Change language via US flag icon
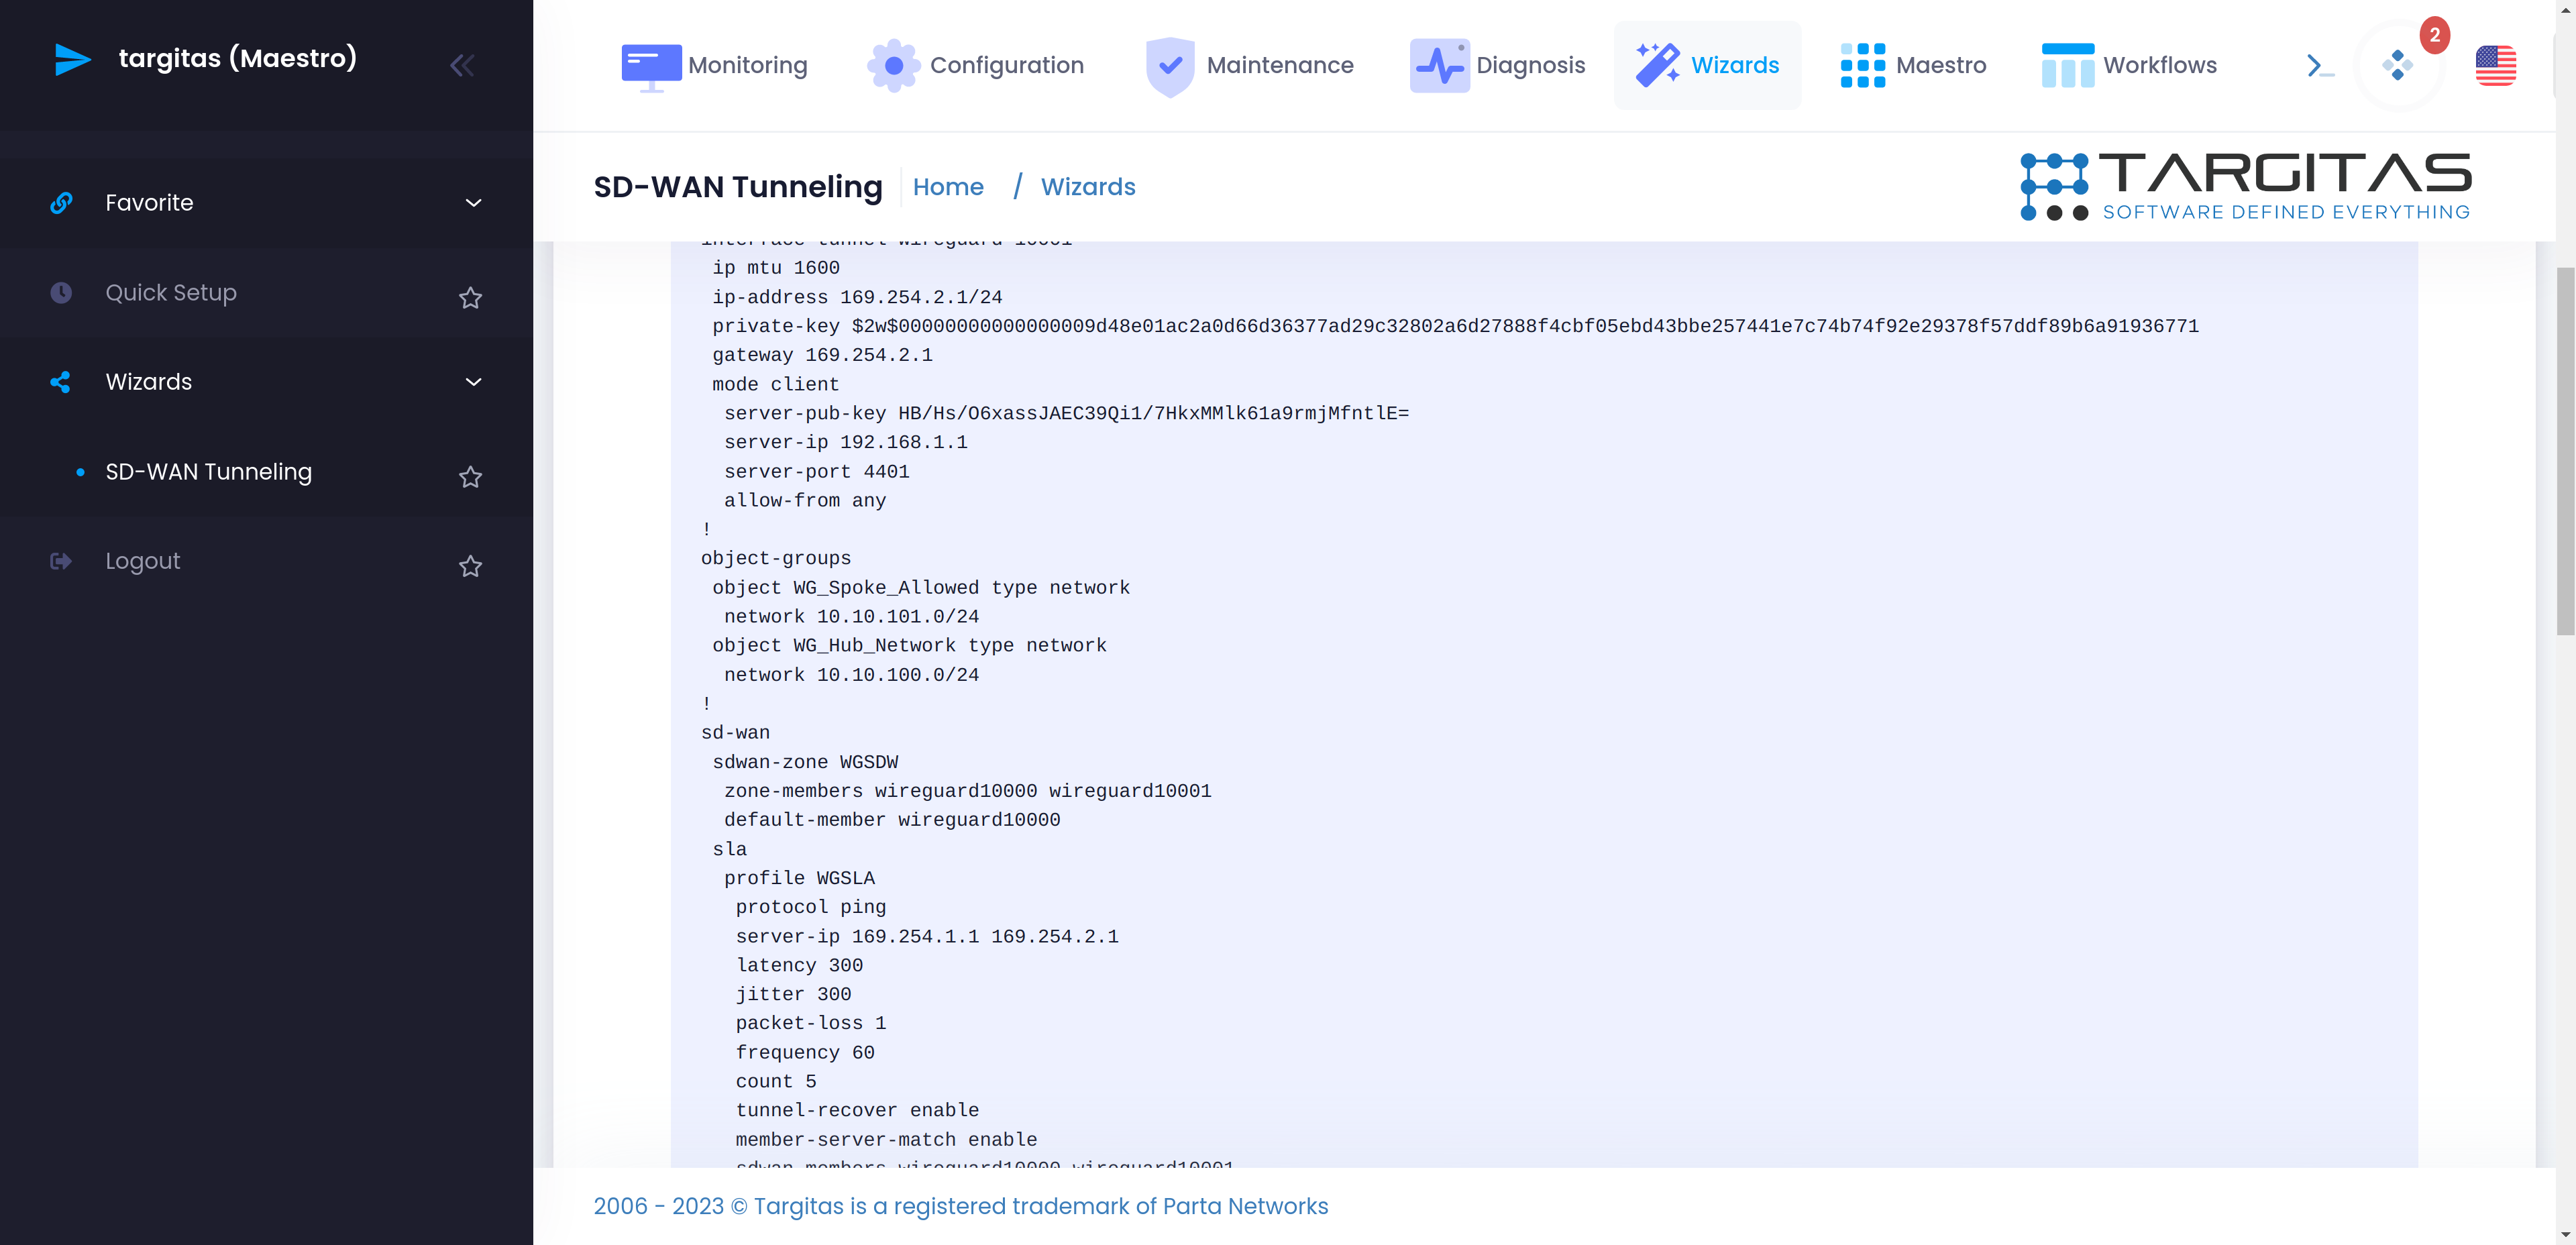 [2496, 66]
